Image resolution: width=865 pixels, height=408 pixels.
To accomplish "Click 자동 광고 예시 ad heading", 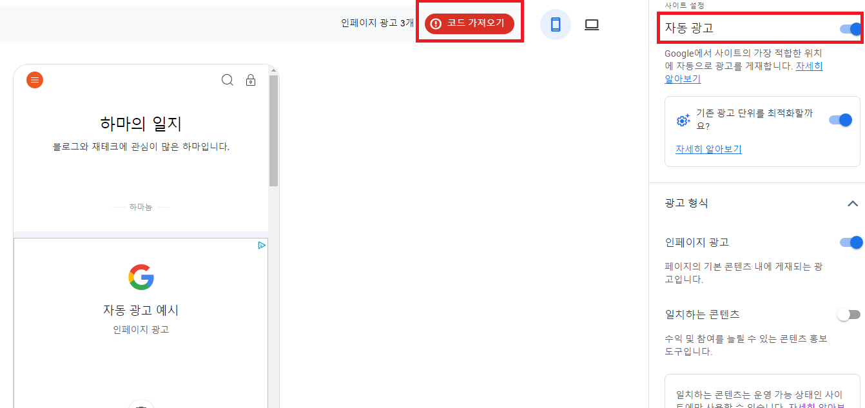I will click(x=141, y=310).
